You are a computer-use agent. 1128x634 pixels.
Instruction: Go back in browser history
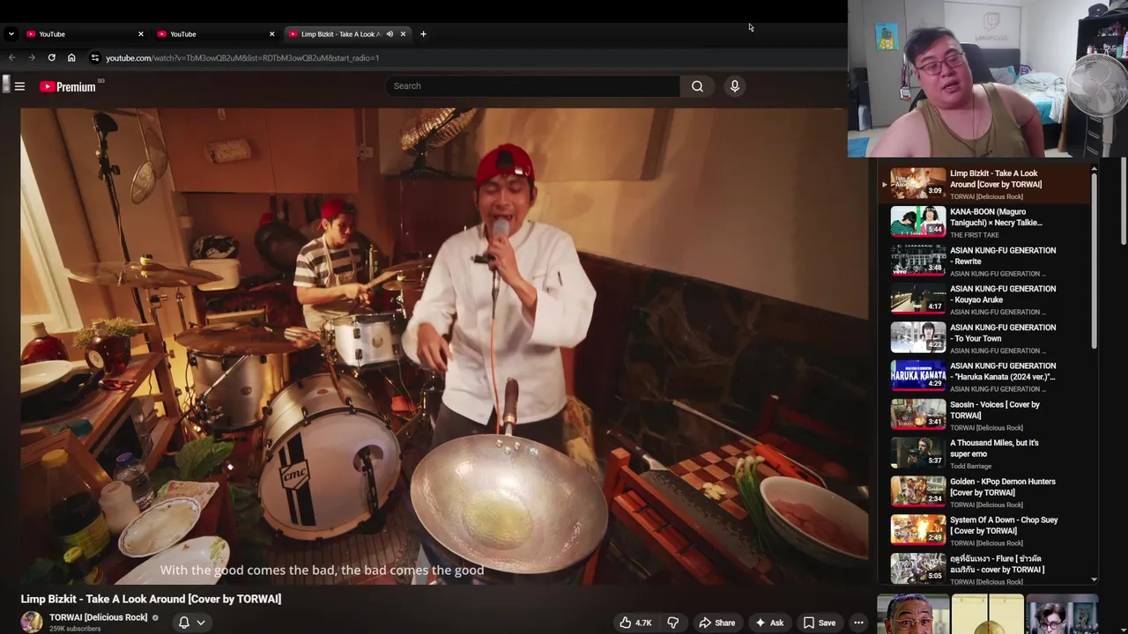tap(12, 58)
